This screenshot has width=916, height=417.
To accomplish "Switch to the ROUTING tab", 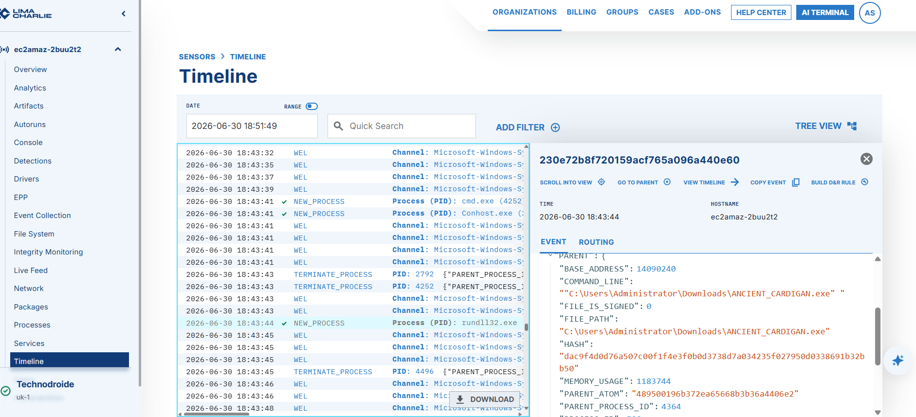I will click(x=596, y=242).
